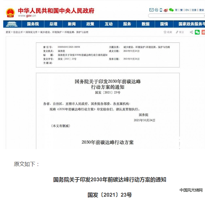Viewport: 205px width, 199px height.
Task: Click the share icon
Action: [x=191, y=32]
